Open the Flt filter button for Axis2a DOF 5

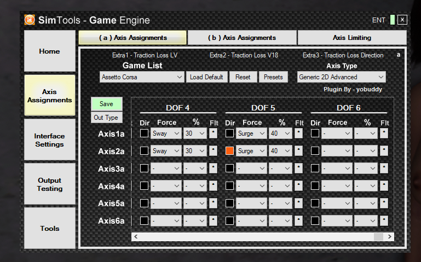tap(298, 151)
